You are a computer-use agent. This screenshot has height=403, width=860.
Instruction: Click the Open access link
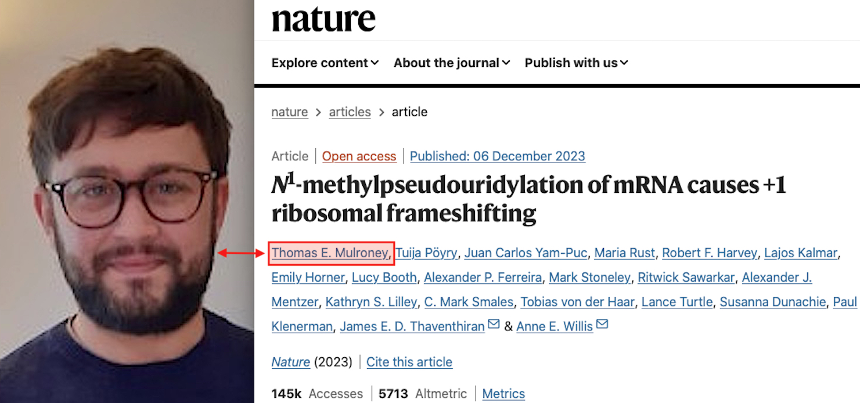359,156
